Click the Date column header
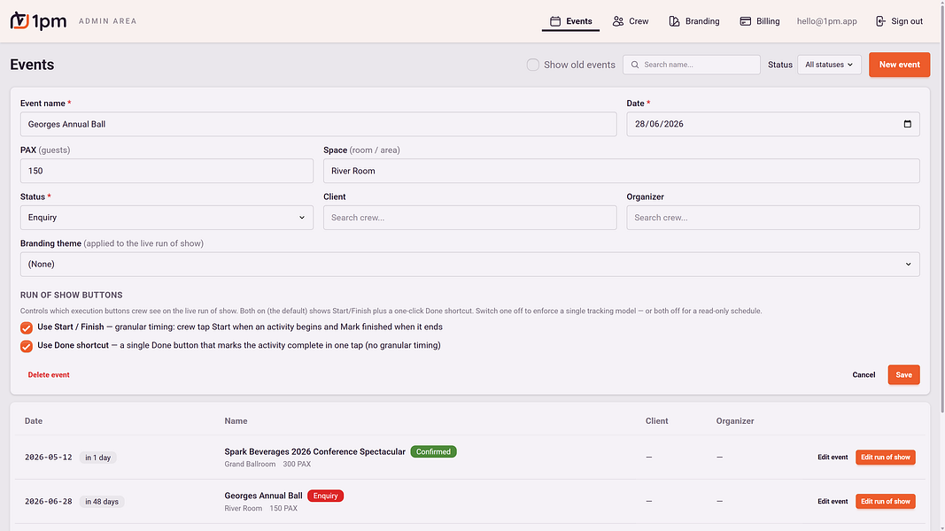The height and width of the screenshot is (531, 945). 34,421
